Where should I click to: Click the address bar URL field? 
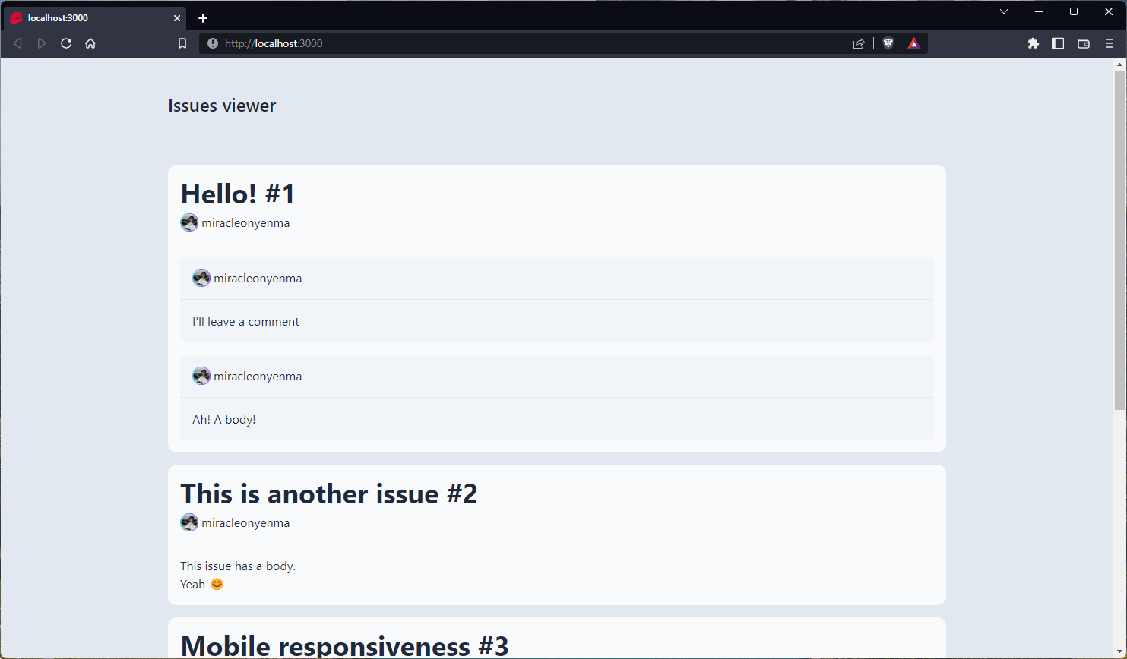coord(532,43)
